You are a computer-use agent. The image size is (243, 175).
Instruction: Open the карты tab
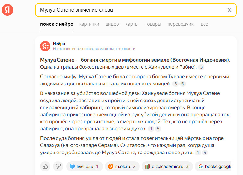(x=132, y=24)
